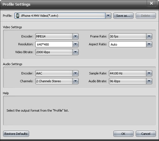This screenshot has height=141, width=159.
Task: Click the Save as... button
Action: pos(123,16)
